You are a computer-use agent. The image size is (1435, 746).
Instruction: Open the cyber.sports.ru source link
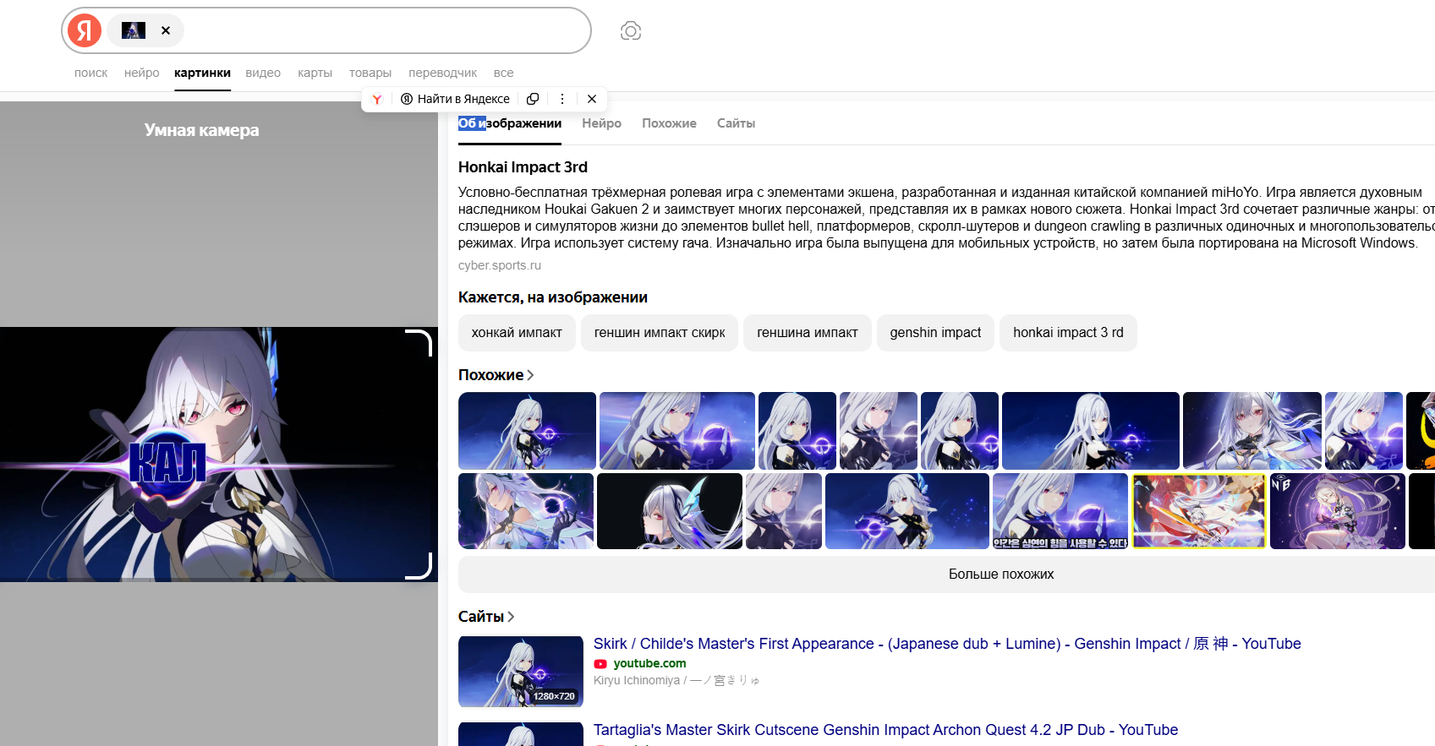tap(500, 265)
